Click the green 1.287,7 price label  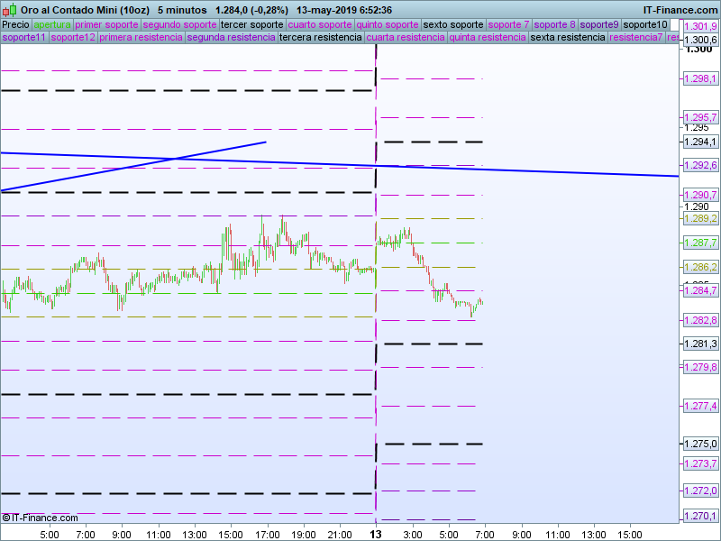point(700,243)
